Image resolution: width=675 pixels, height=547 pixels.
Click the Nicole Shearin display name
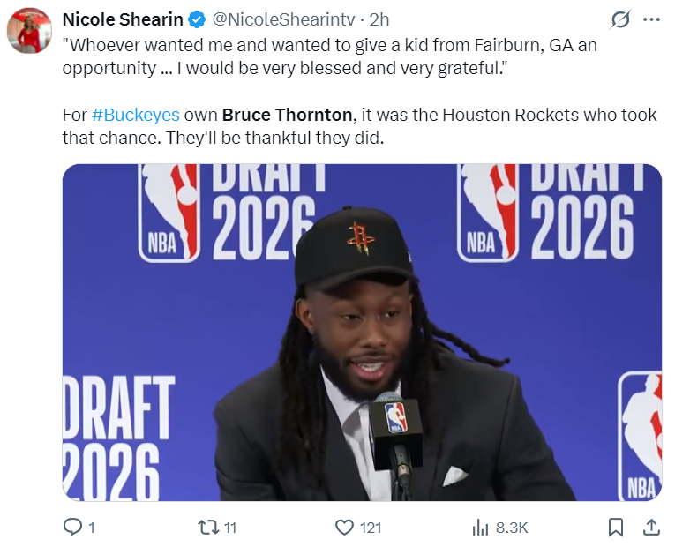click(x=123, y=19)
